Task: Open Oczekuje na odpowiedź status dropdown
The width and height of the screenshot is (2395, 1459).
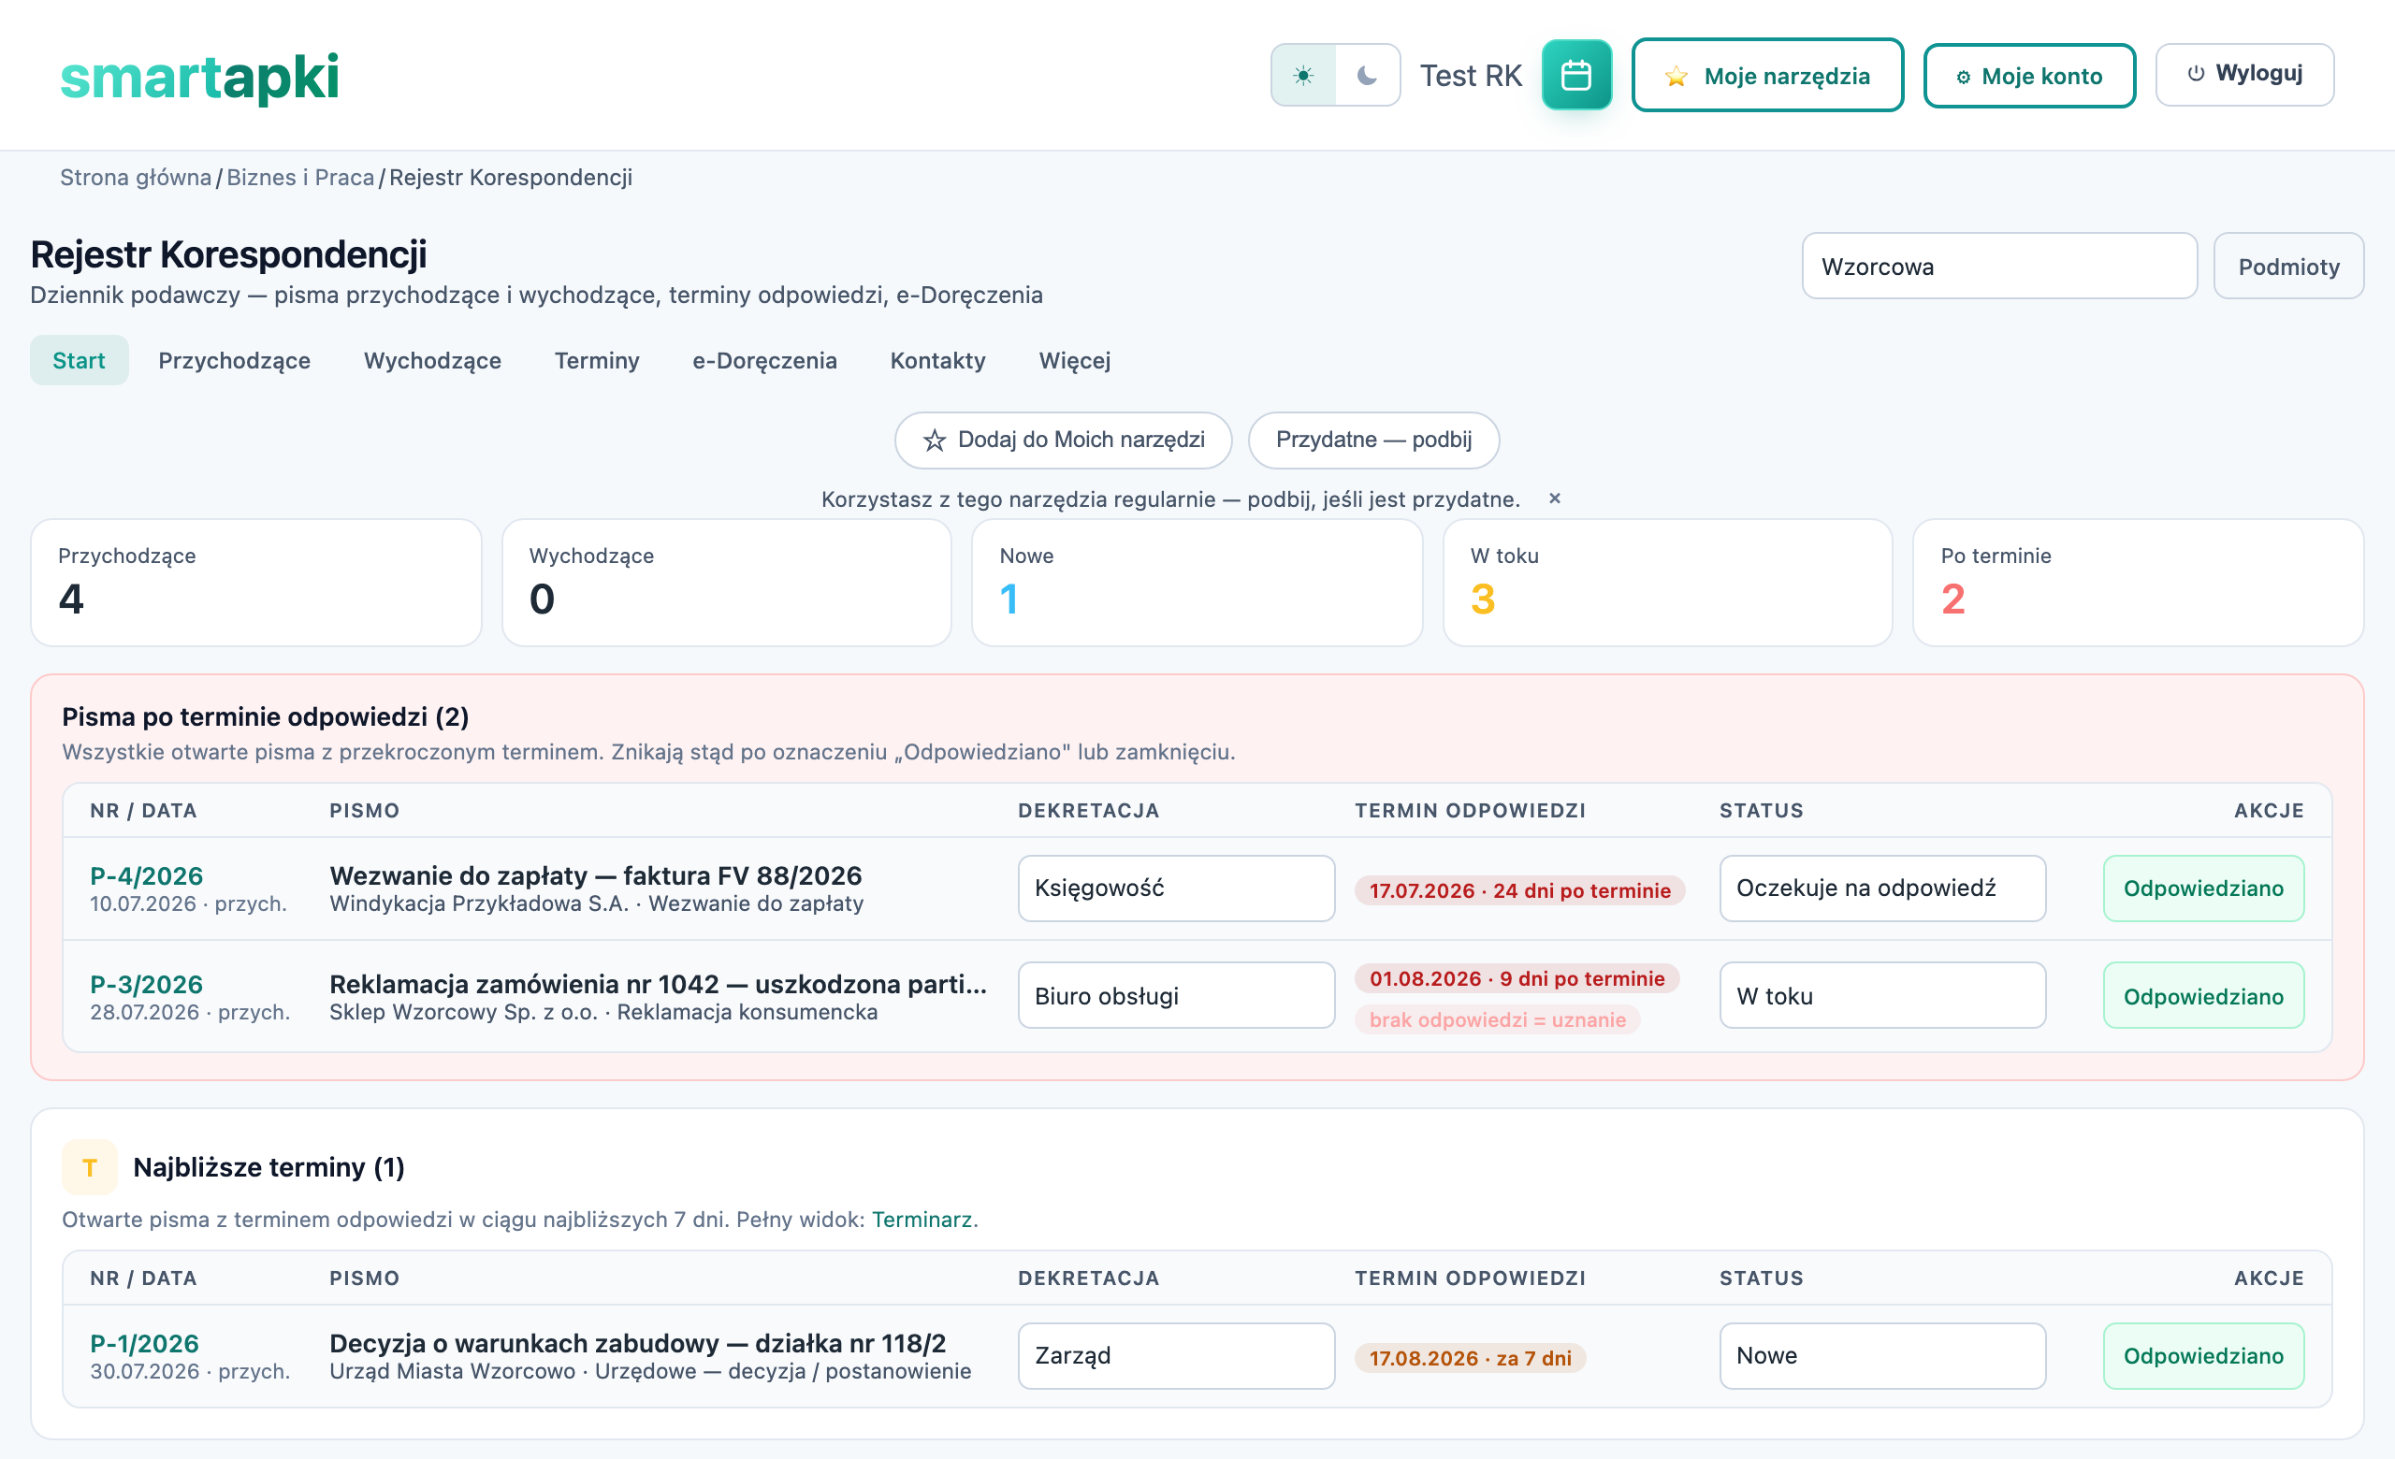Action: coord(1881,888)
